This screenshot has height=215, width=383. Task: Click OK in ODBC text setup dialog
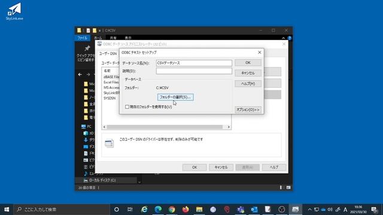248,63
